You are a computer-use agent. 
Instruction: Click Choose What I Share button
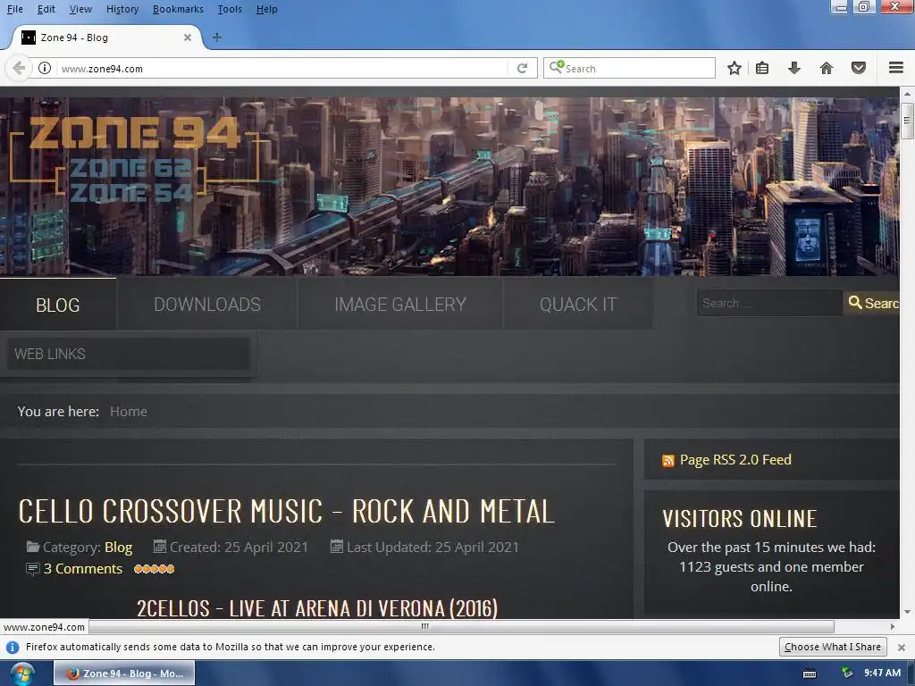[833, 647]
